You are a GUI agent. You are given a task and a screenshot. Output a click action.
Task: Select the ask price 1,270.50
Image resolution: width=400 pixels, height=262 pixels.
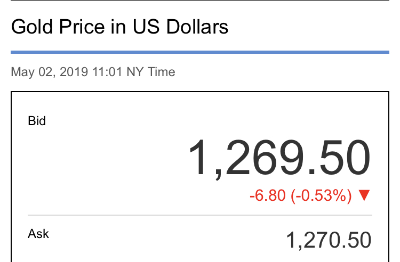coord(329,240)
